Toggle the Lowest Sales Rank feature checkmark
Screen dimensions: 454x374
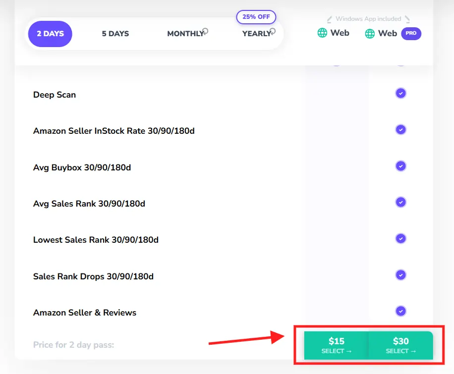401,238
